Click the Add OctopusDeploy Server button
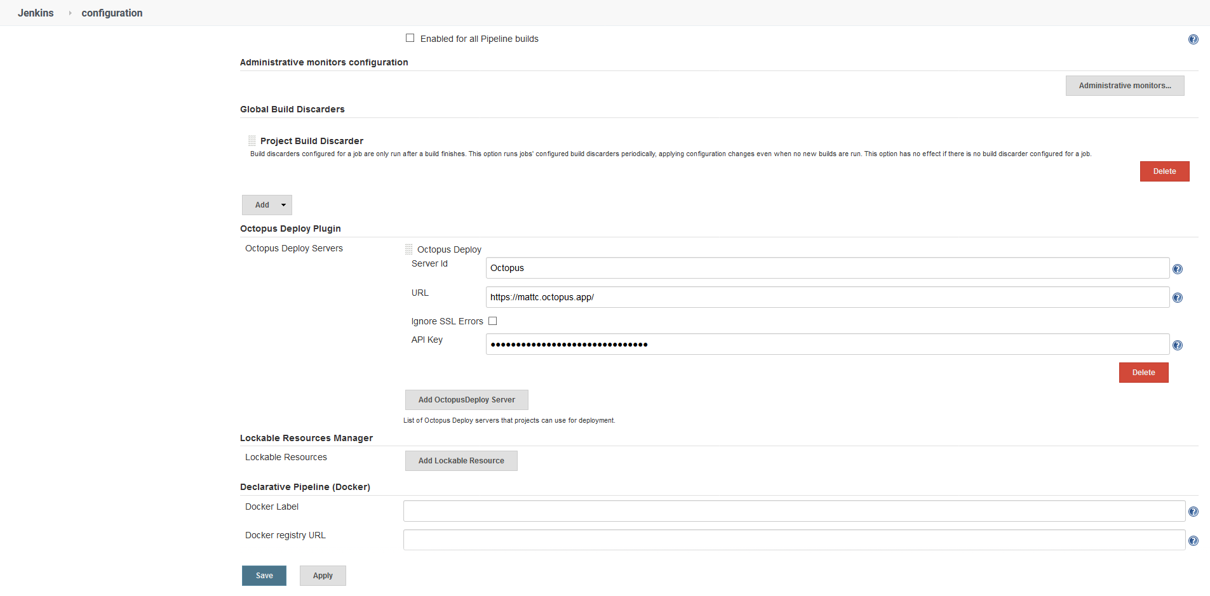Viewport: 1210px width, 596px height. 466,400
